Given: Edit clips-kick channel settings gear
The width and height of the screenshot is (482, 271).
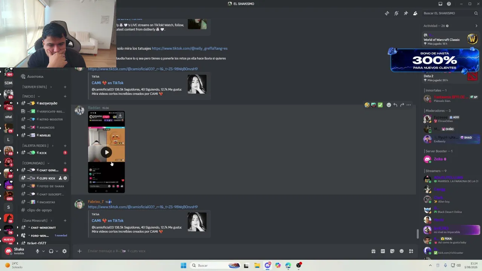Looking at the screenshot, I should [x=65, y=178].
